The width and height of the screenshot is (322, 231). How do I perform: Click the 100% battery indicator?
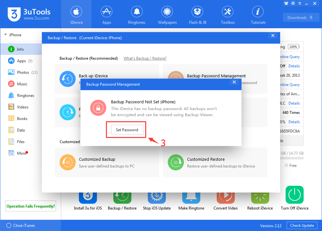(294, 47)
